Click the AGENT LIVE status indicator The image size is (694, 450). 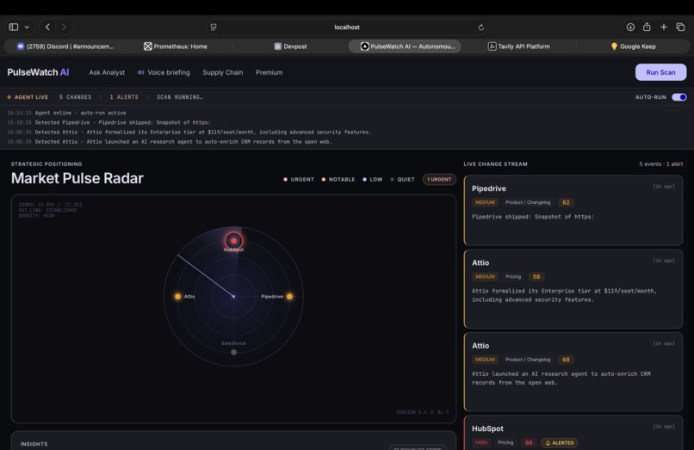pos(28,97)
